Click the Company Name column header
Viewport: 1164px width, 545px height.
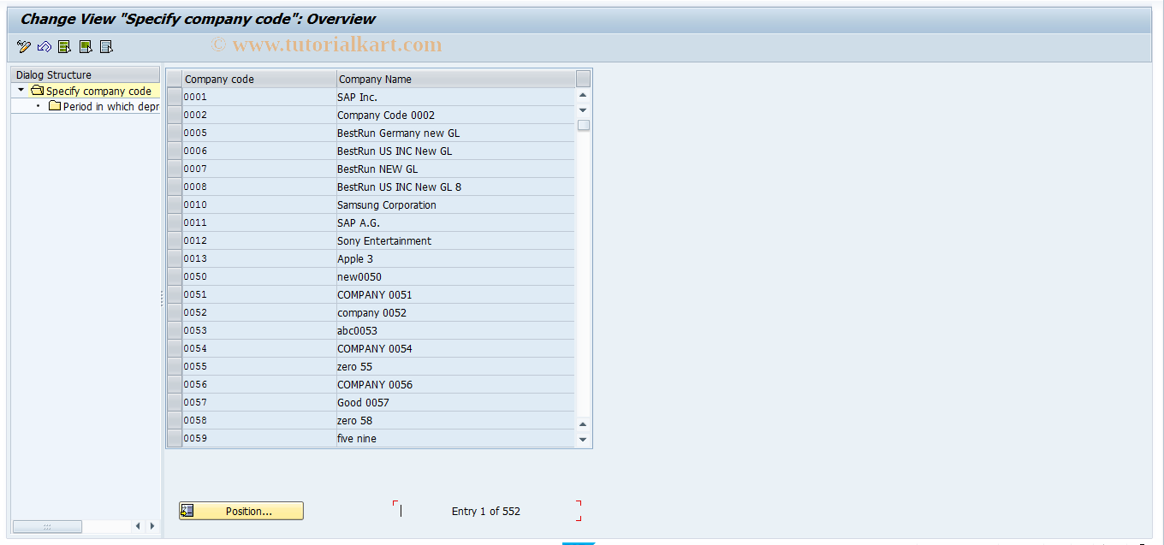click(456, 79)
